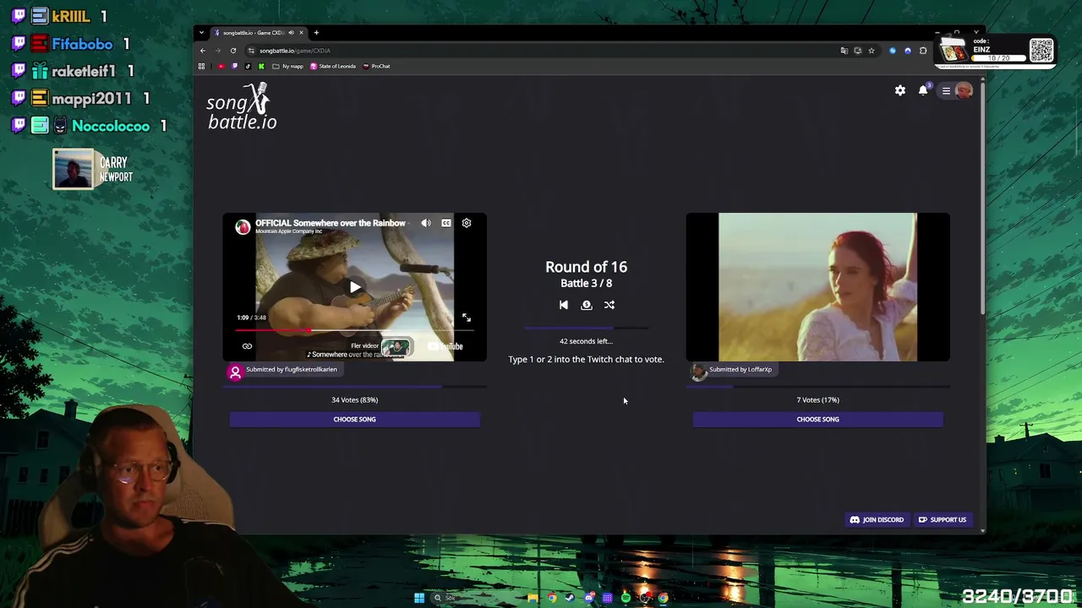Click the YouTube logo in the player

(445, 346)
